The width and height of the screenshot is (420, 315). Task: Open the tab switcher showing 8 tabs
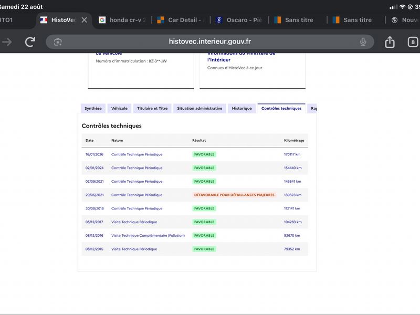413,42
